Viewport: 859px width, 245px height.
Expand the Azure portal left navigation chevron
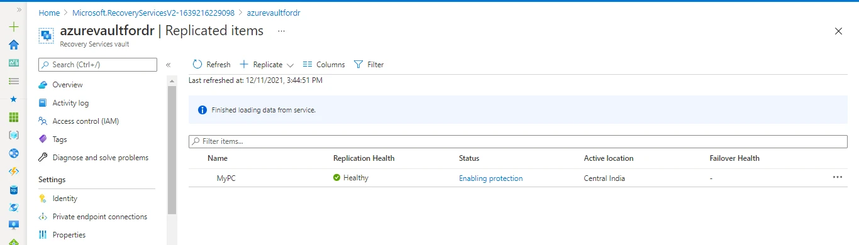[x=19, y=9]
